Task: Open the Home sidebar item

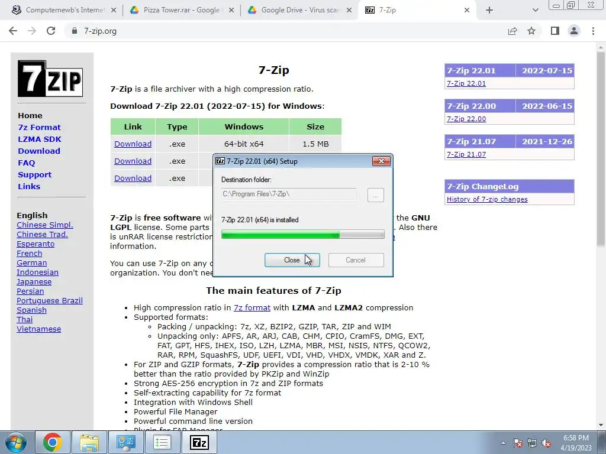Action: click(30, 115)
